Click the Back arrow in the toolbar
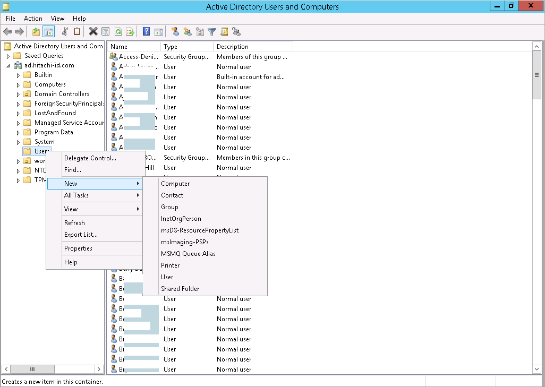 click(7, 32)
